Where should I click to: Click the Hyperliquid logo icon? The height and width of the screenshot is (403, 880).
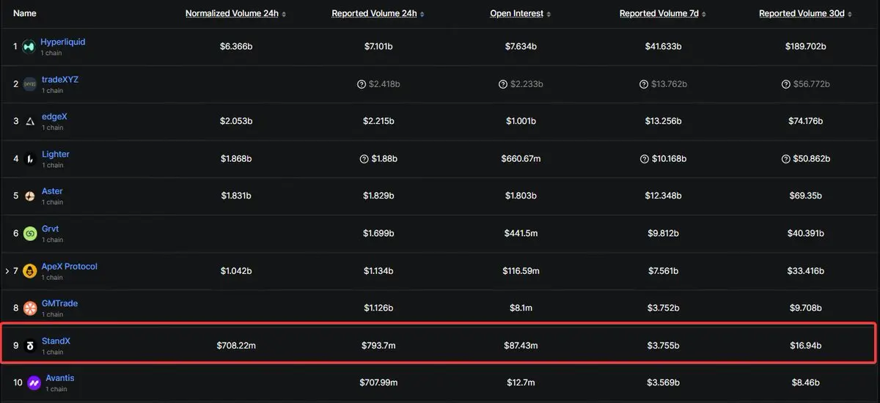point(29,46)
